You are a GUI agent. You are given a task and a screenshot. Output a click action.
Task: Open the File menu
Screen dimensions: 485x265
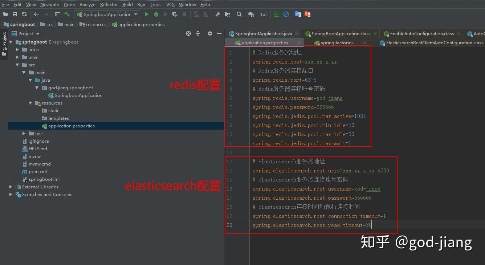pos(5,4)
